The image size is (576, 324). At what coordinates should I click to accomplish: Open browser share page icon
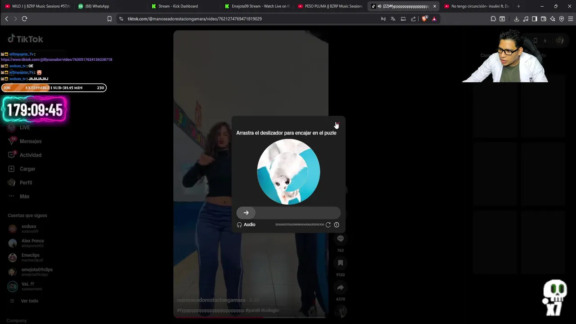414,19
